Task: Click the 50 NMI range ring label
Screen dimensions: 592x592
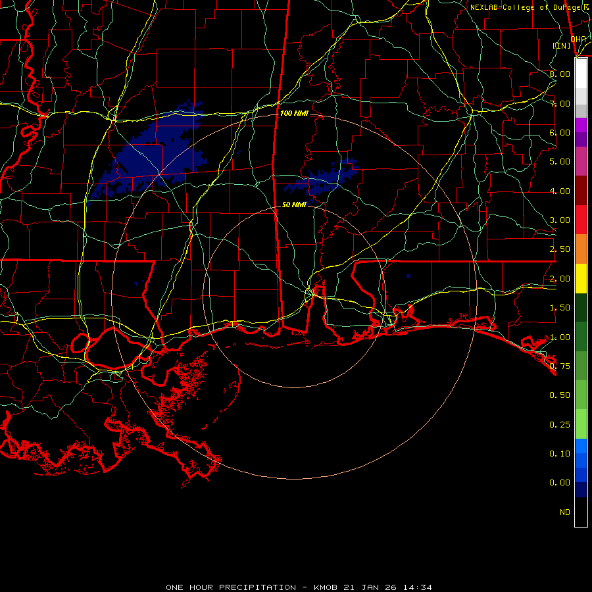Action: pos(294,205)
